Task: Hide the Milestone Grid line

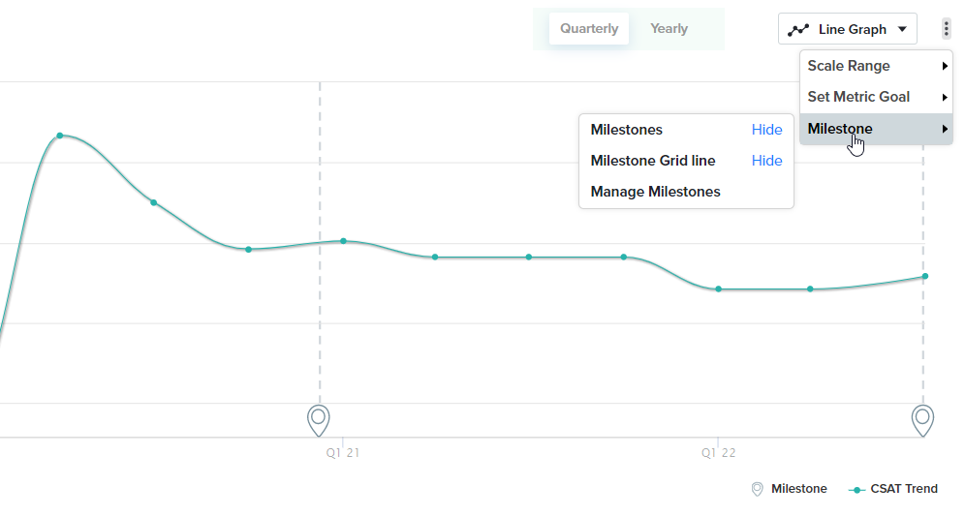Action: 766,161
